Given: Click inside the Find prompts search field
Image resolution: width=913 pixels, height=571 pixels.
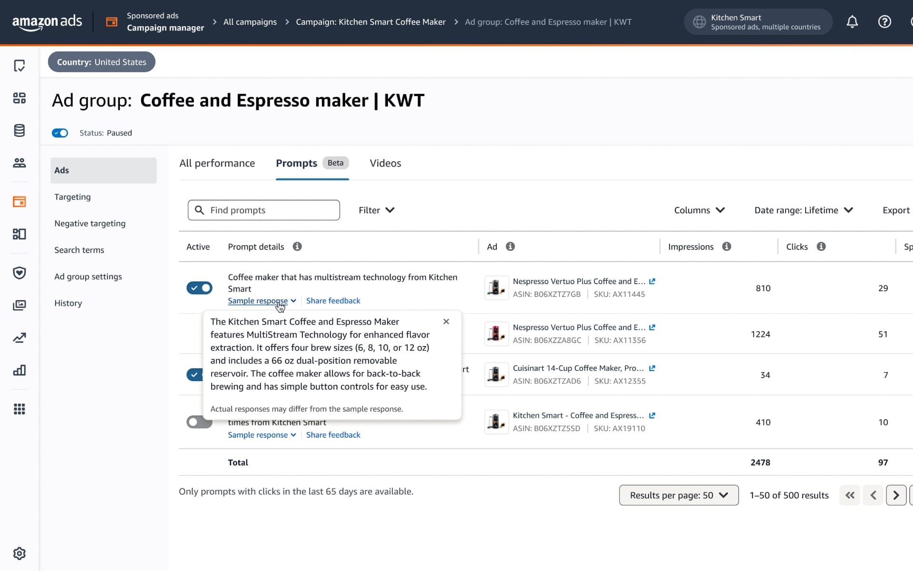Looking at the screenshot, I should point(264,210).
